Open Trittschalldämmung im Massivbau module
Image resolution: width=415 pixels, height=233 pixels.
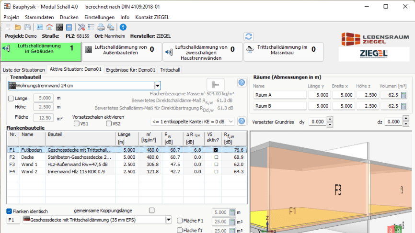tap(284, 52)
